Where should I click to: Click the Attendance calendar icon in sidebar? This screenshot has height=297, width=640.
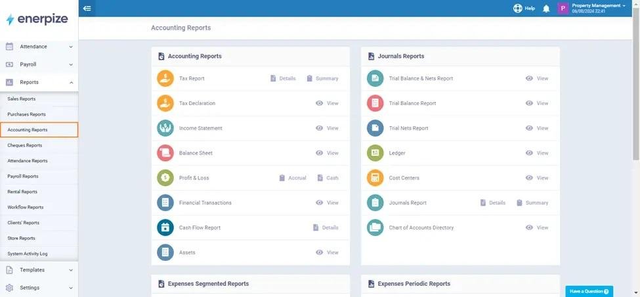coord(9,47)
